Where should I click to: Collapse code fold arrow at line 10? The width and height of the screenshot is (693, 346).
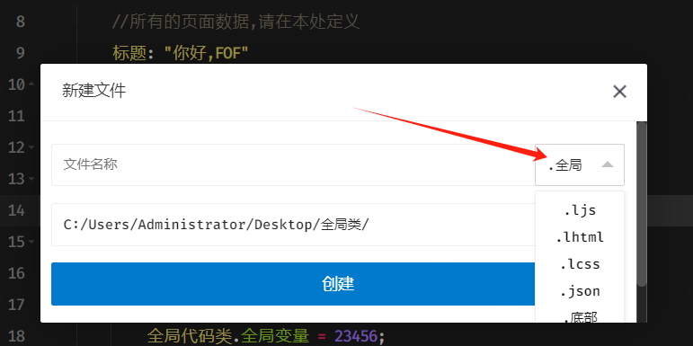[x=31, y=84]
